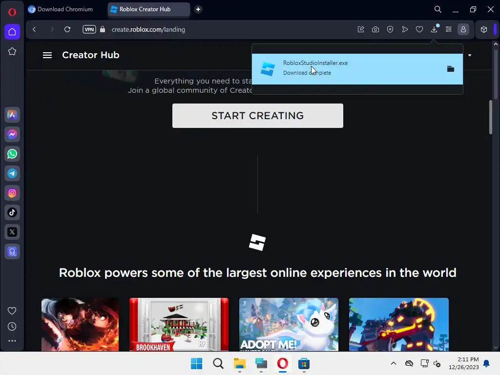
Task: Open the Opera menu logo
Action: [x=12, y=12]
